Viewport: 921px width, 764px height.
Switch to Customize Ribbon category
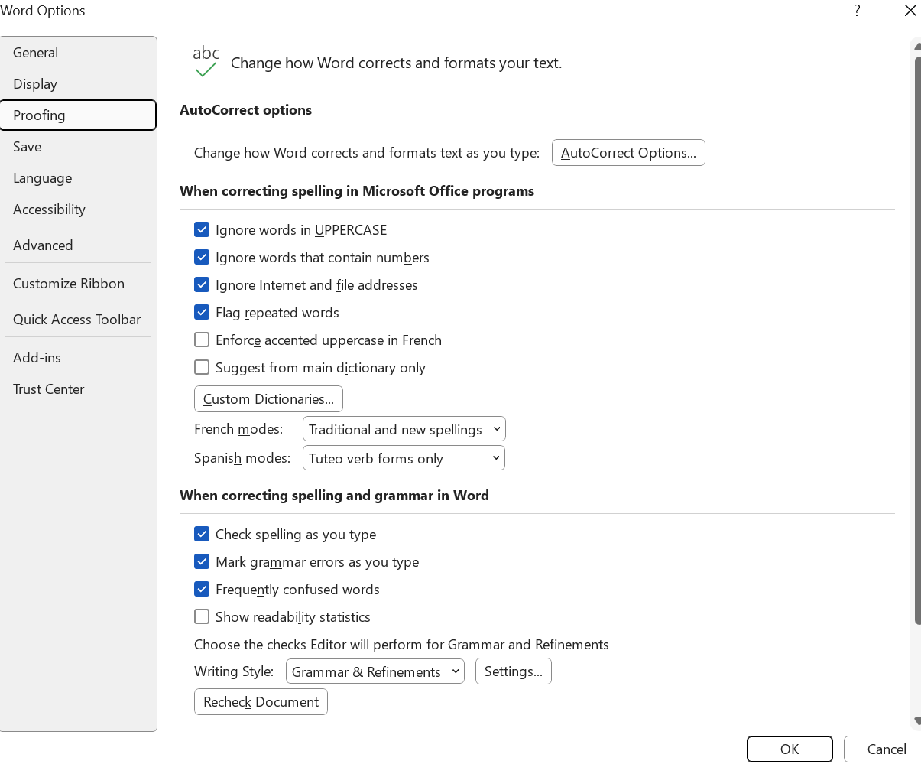[x=78, y=284]
